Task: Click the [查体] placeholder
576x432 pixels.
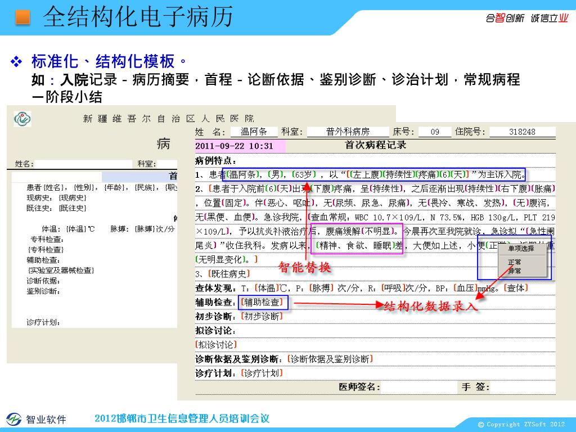Action: click(x=516, y=288)
